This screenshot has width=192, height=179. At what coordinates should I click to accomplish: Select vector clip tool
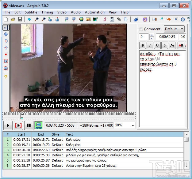pos(6,68)
